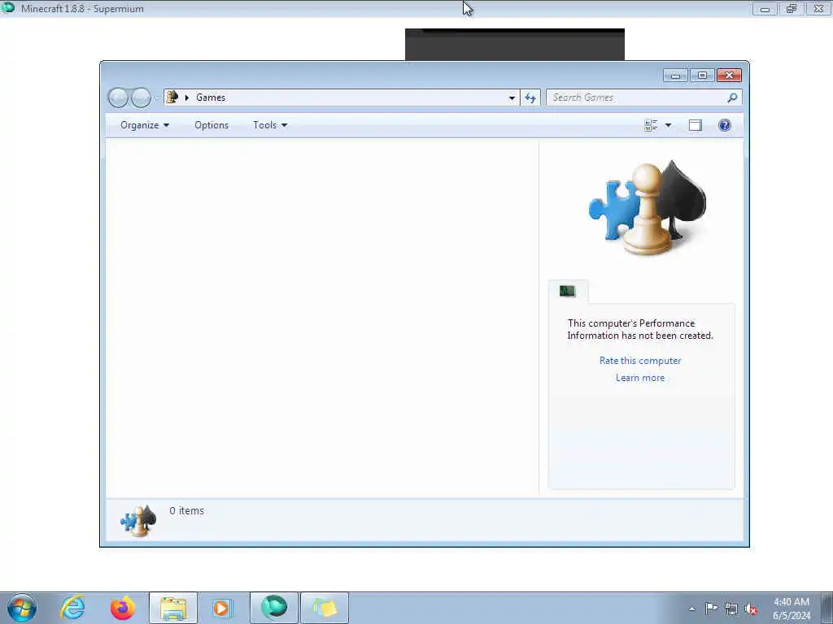
Task: Open Windows Media Player from taskbar
Action: pyautogui.click(x=223, y=608)
